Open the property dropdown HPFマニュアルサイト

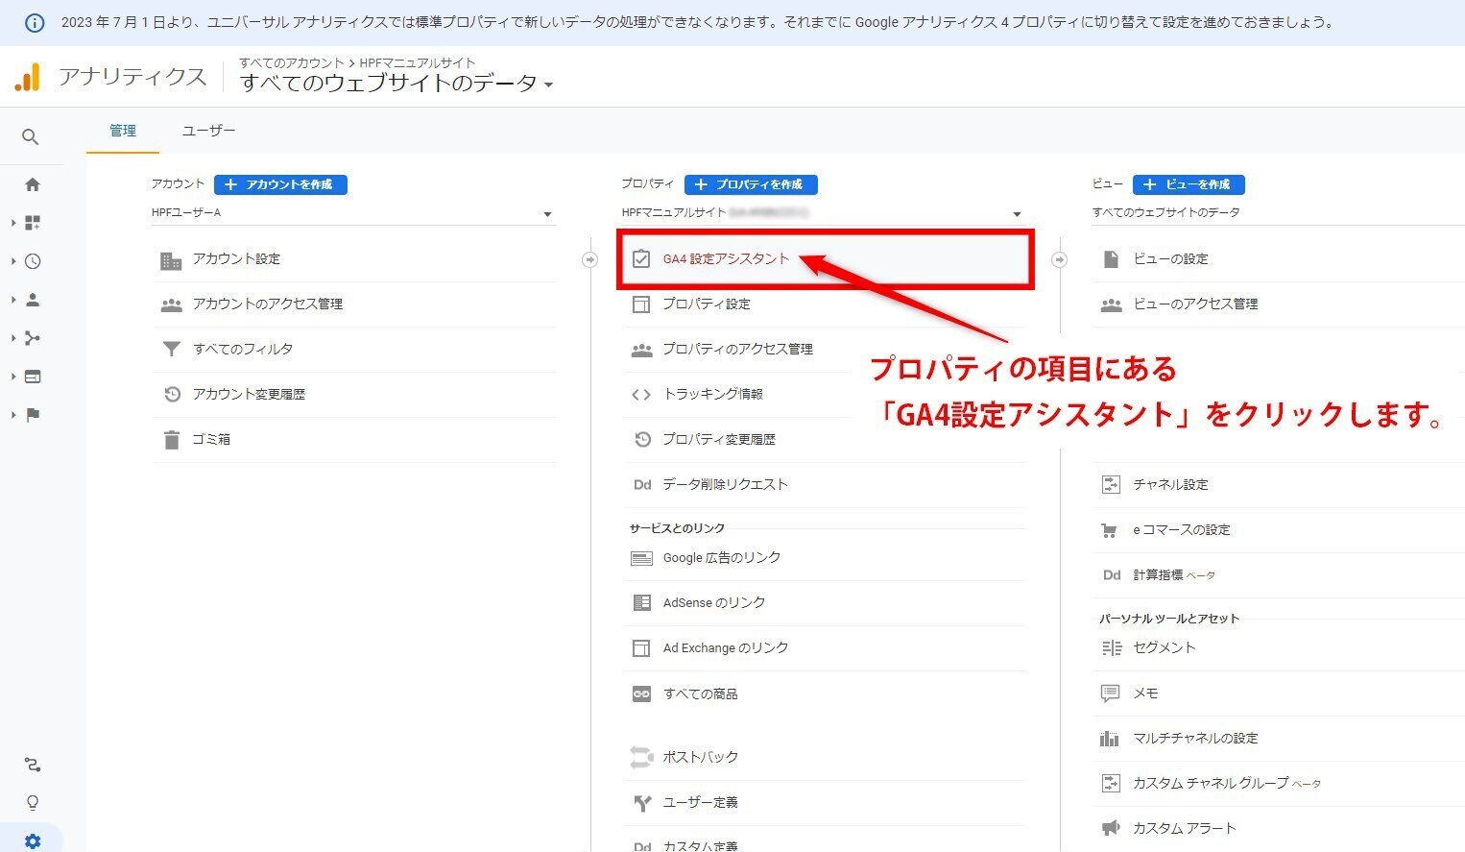pyautogui.click(x=823, y=213)
